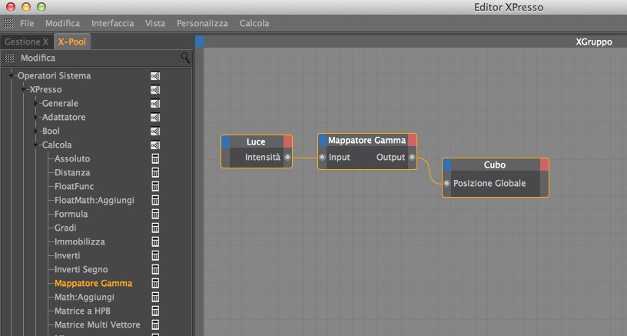The width and height of the screenshot is (627, 336).
Task: Click the Posizione Globale port on Cubo
Action: 446,183
